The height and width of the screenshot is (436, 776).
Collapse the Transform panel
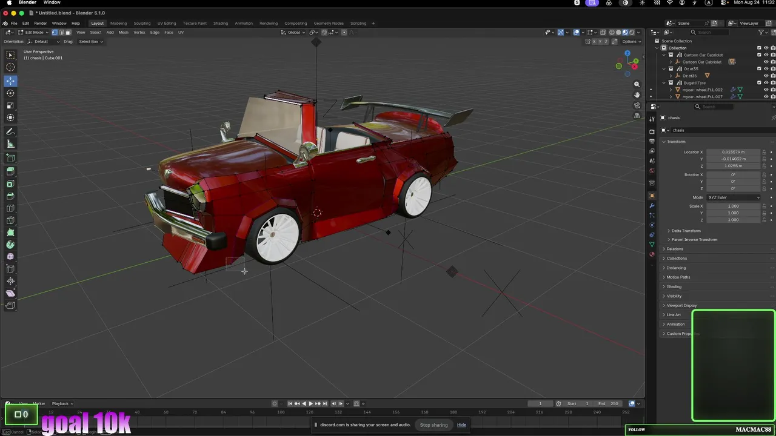tap(675, 142)
